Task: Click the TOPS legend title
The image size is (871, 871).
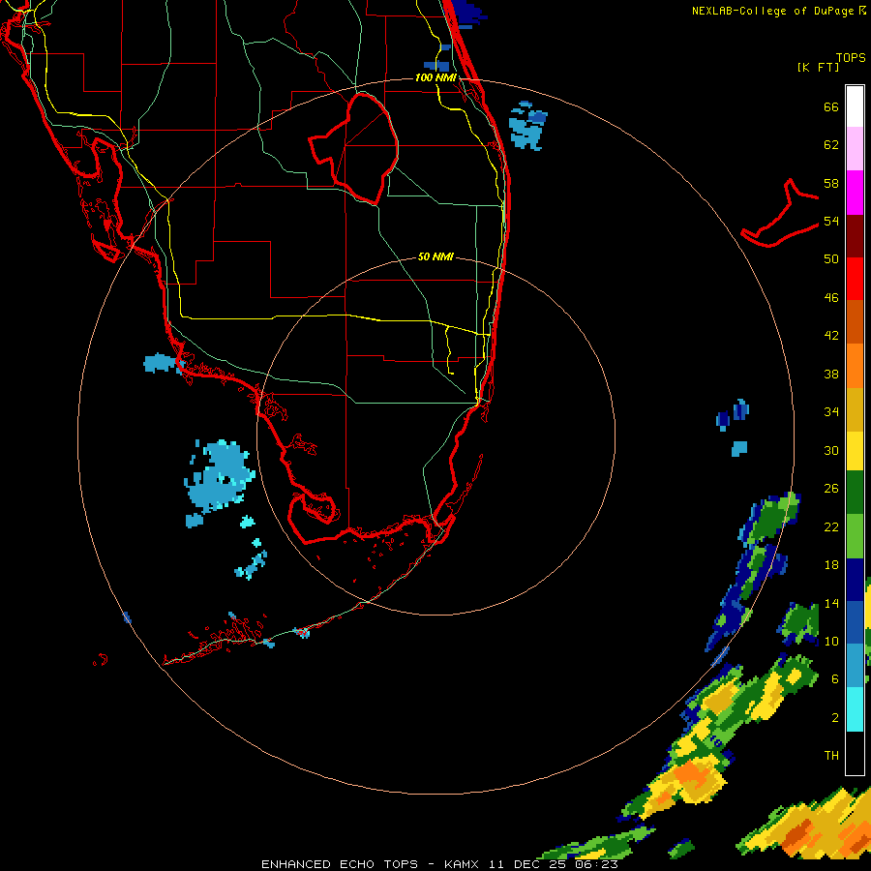Action: (851, 57)
